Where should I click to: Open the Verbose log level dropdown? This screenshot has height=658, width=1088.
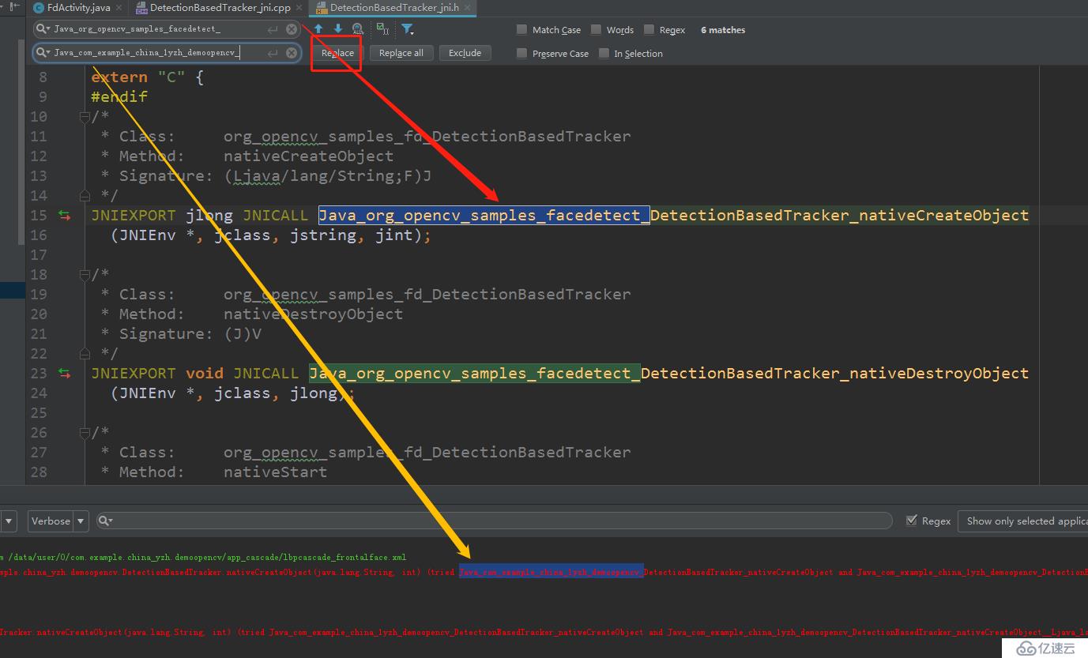click(x=58, y=521)
